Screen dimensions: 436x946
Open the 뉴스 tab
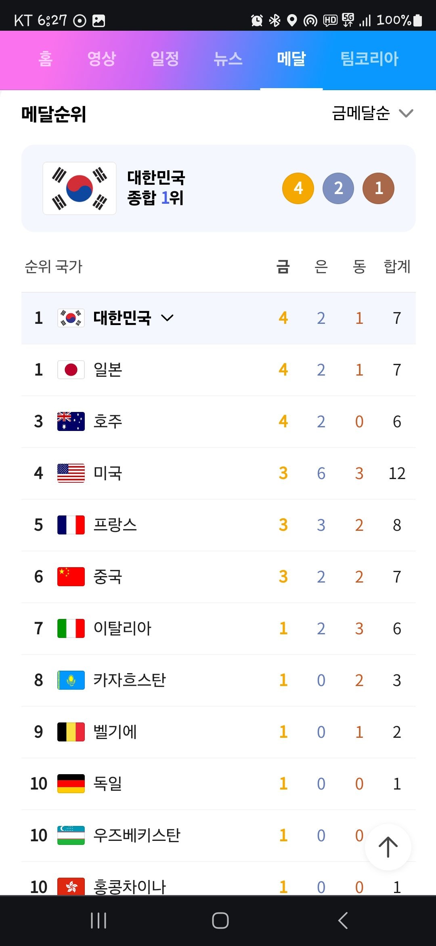[228, 59]
